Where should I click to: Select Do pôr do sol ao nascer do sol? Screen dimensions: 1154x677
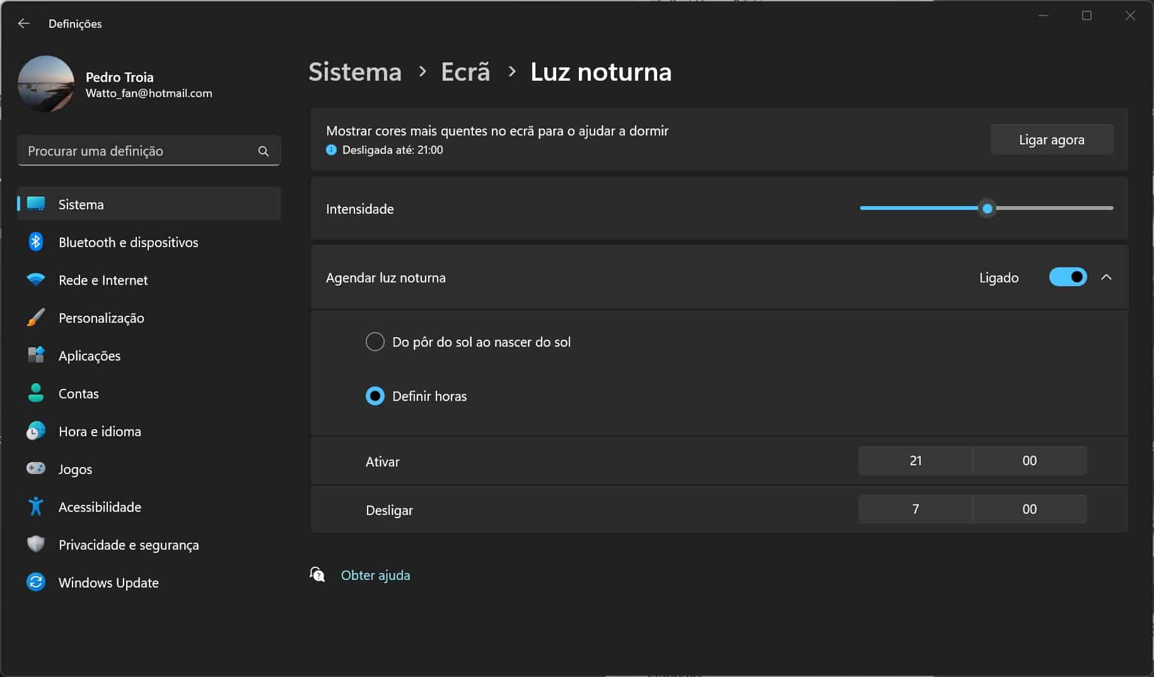[x=375, y=342]
